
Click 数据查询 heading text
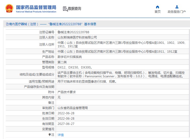click(74, 9)
